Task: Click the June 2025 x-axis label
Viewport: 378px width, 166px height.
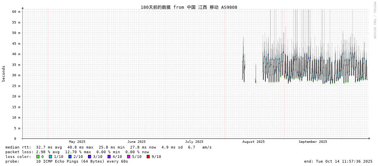Action: click(x=137, y=142)
